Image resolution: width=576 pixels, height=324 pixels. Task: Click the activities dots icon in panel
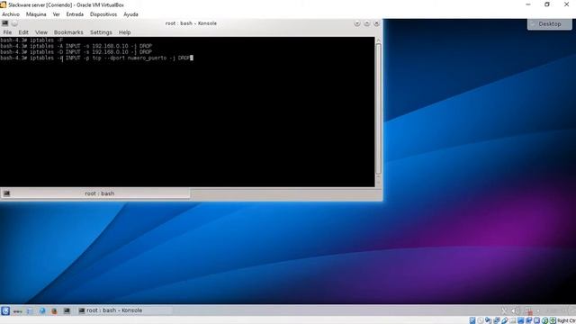[17, 311]
